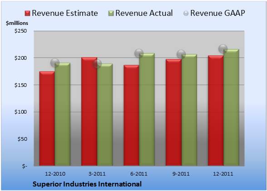267x191 pixels.
Task: Click the '9-2011' x-axis label
Action: coord(181,174)
